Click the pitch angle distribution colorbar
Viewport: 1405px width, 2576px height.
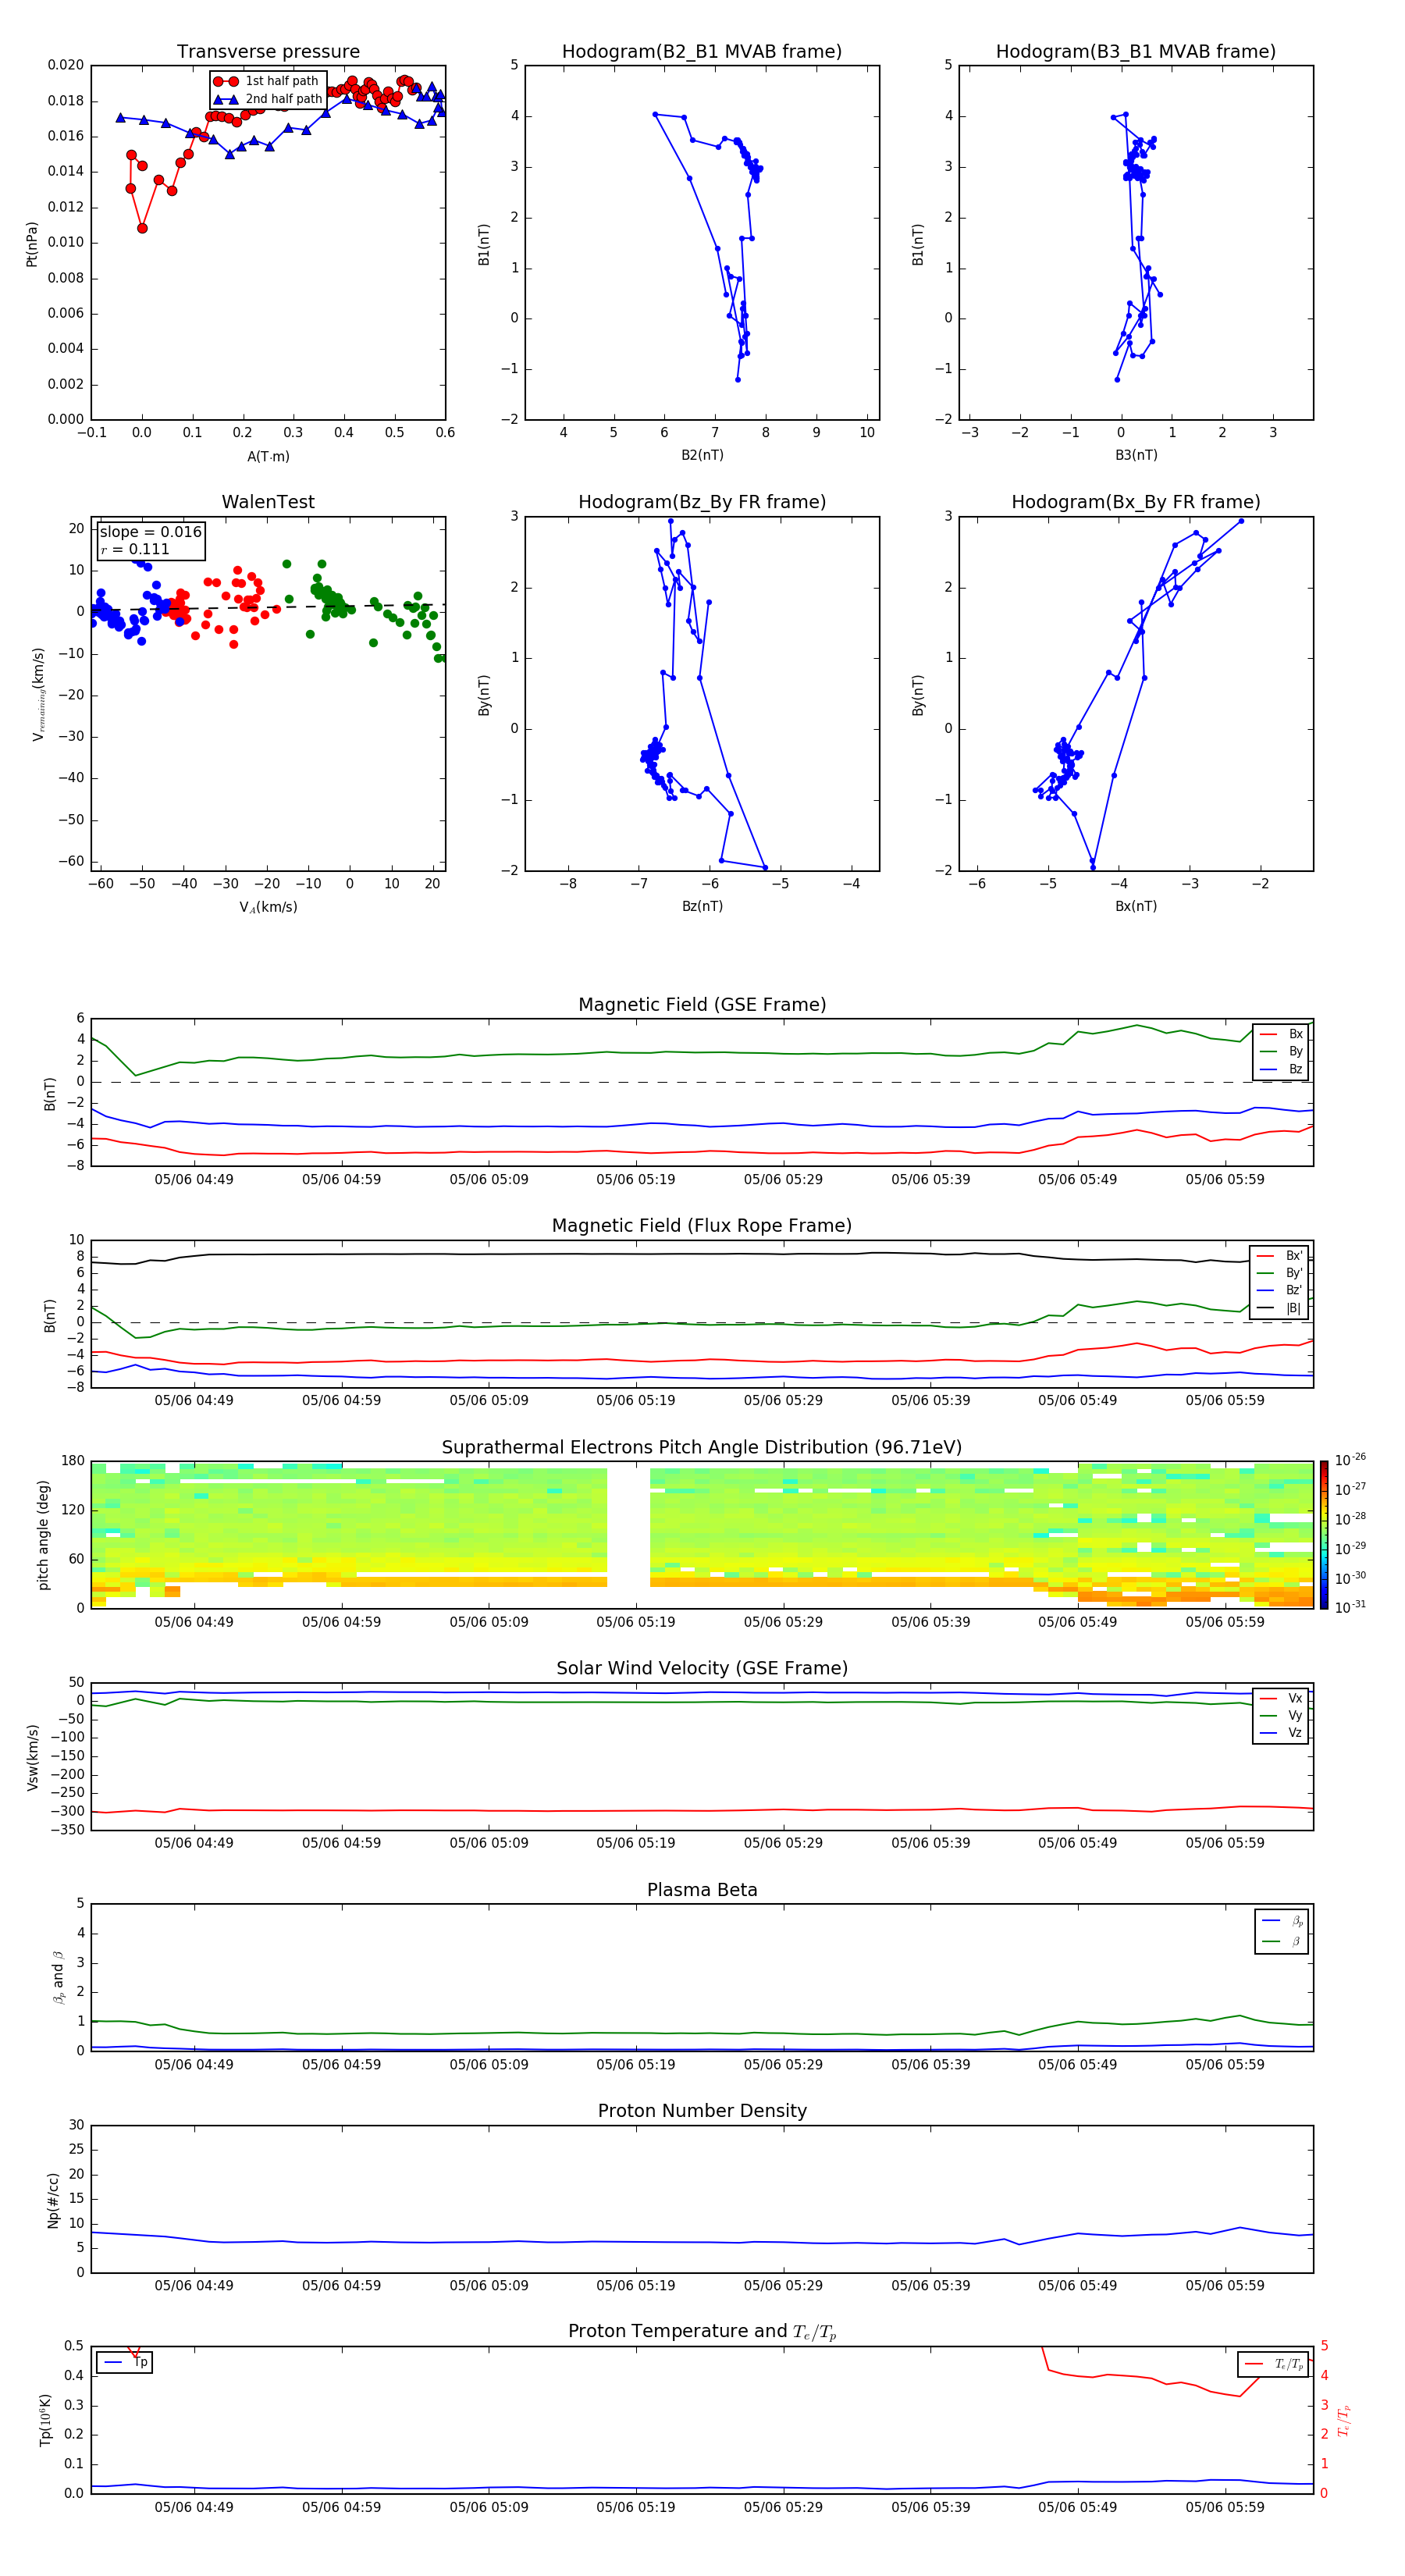point(1324,1535)
